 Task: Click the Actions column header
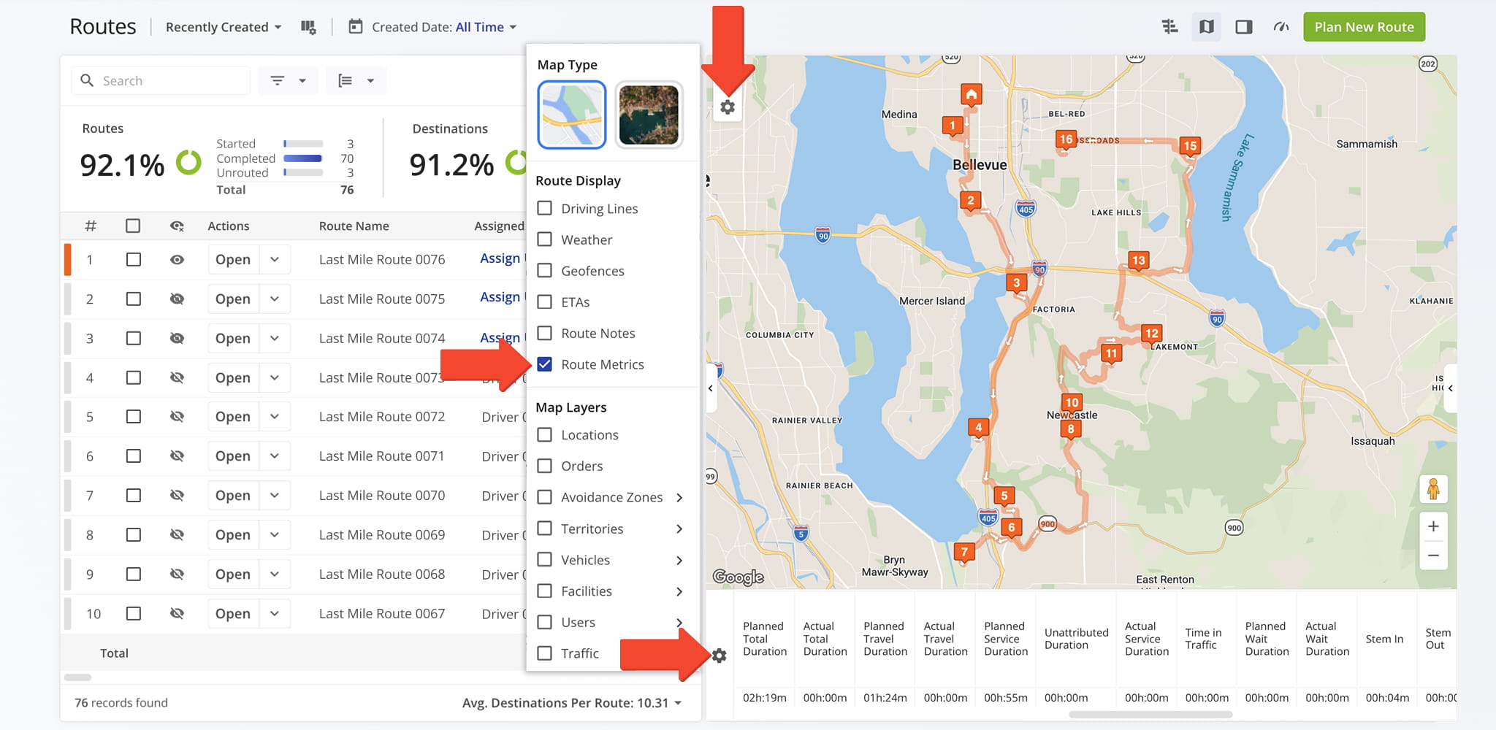[228, 226]
